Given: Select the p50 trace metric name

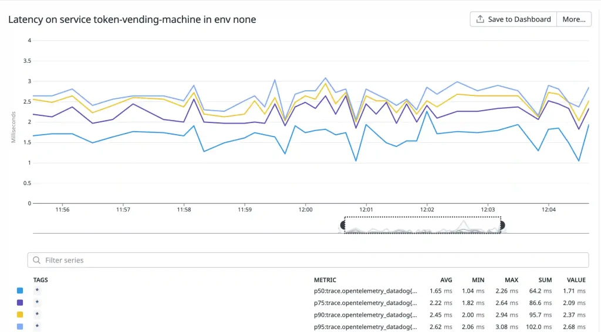Looking at the screenshot, I should point(366,290).
